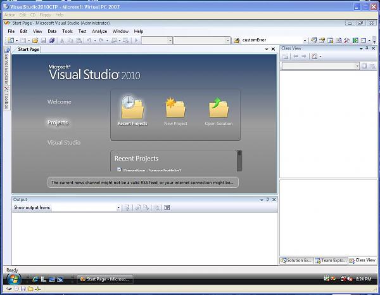
Task: Click the Redo toolbar icon
Action: click(x=101, y=41)
